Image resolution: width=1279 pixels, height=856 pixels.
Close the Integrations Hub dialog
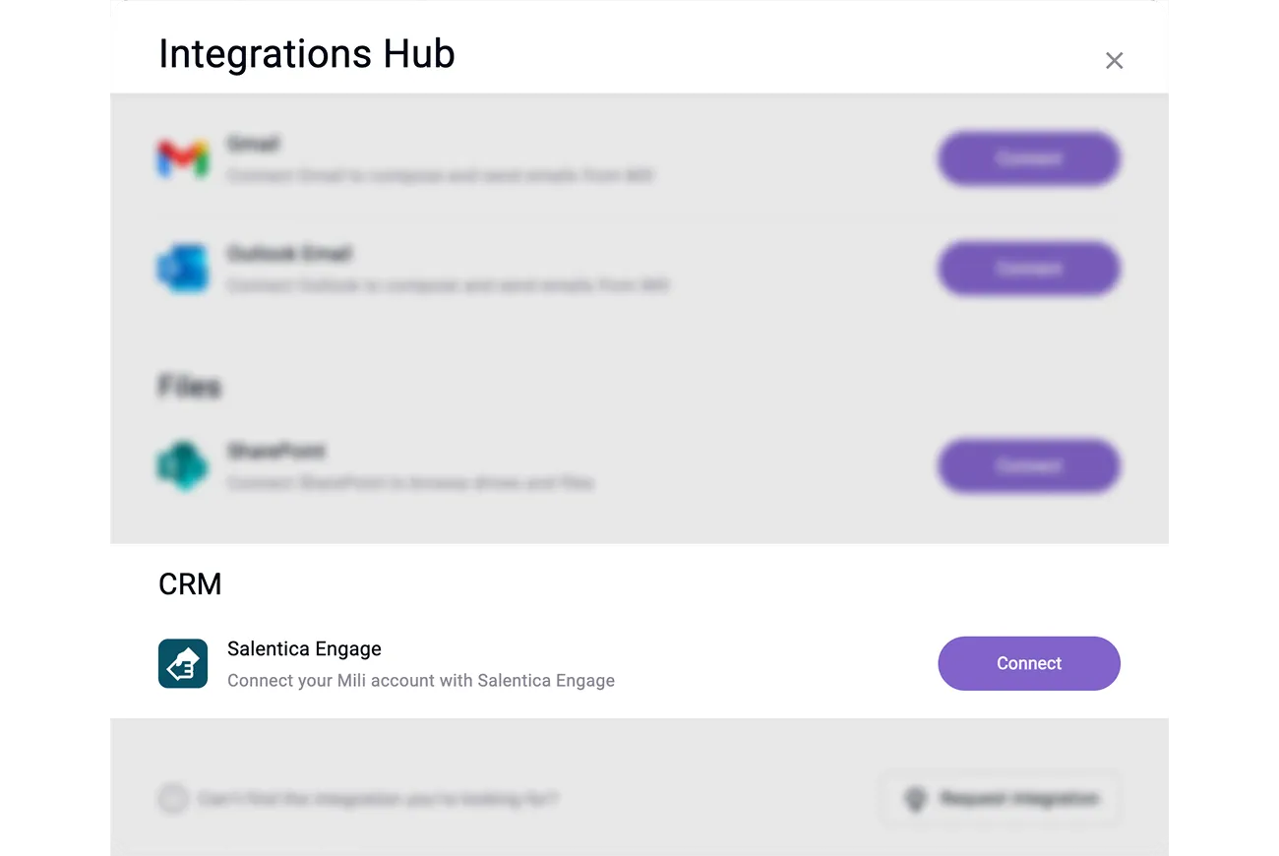[x=1114, y=61]
